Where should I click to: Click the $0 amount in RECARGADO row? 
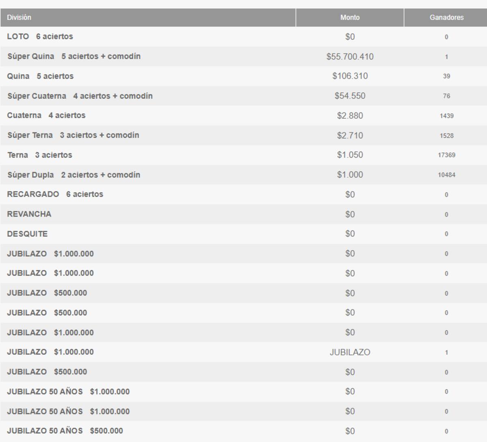click(350, 195)
